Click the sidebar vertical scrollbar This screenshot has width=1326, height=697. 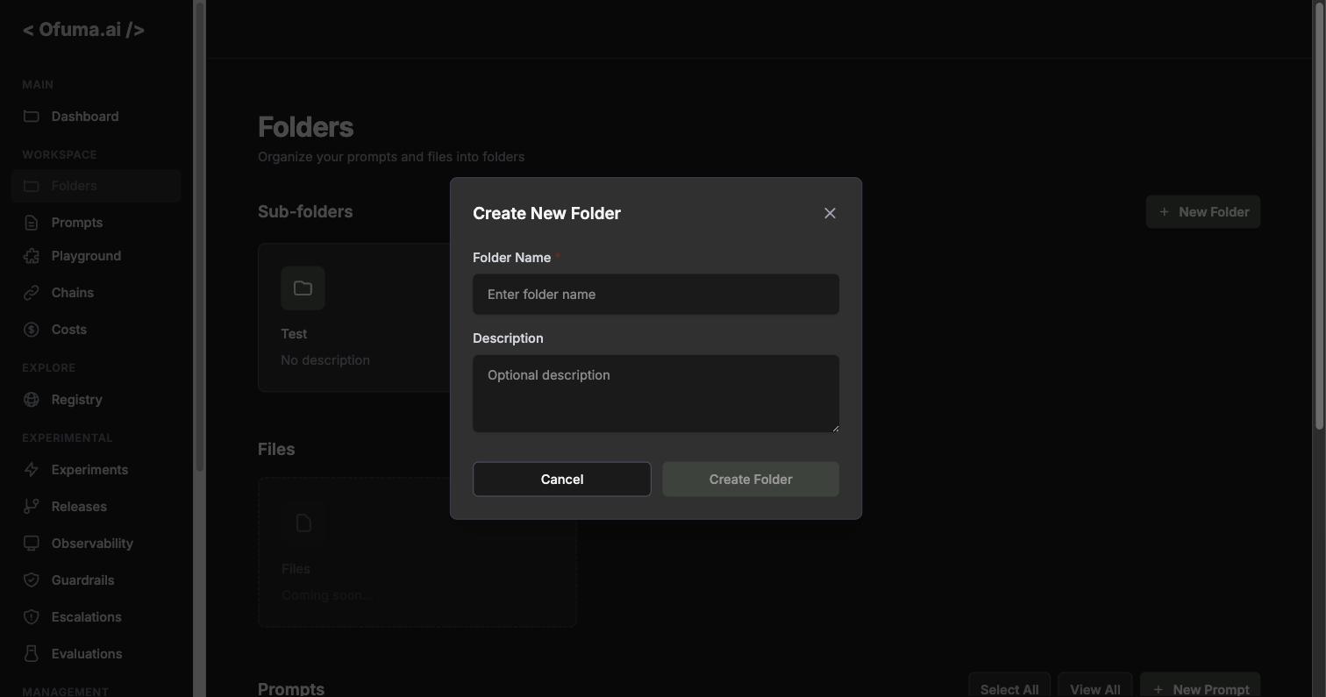200,237
